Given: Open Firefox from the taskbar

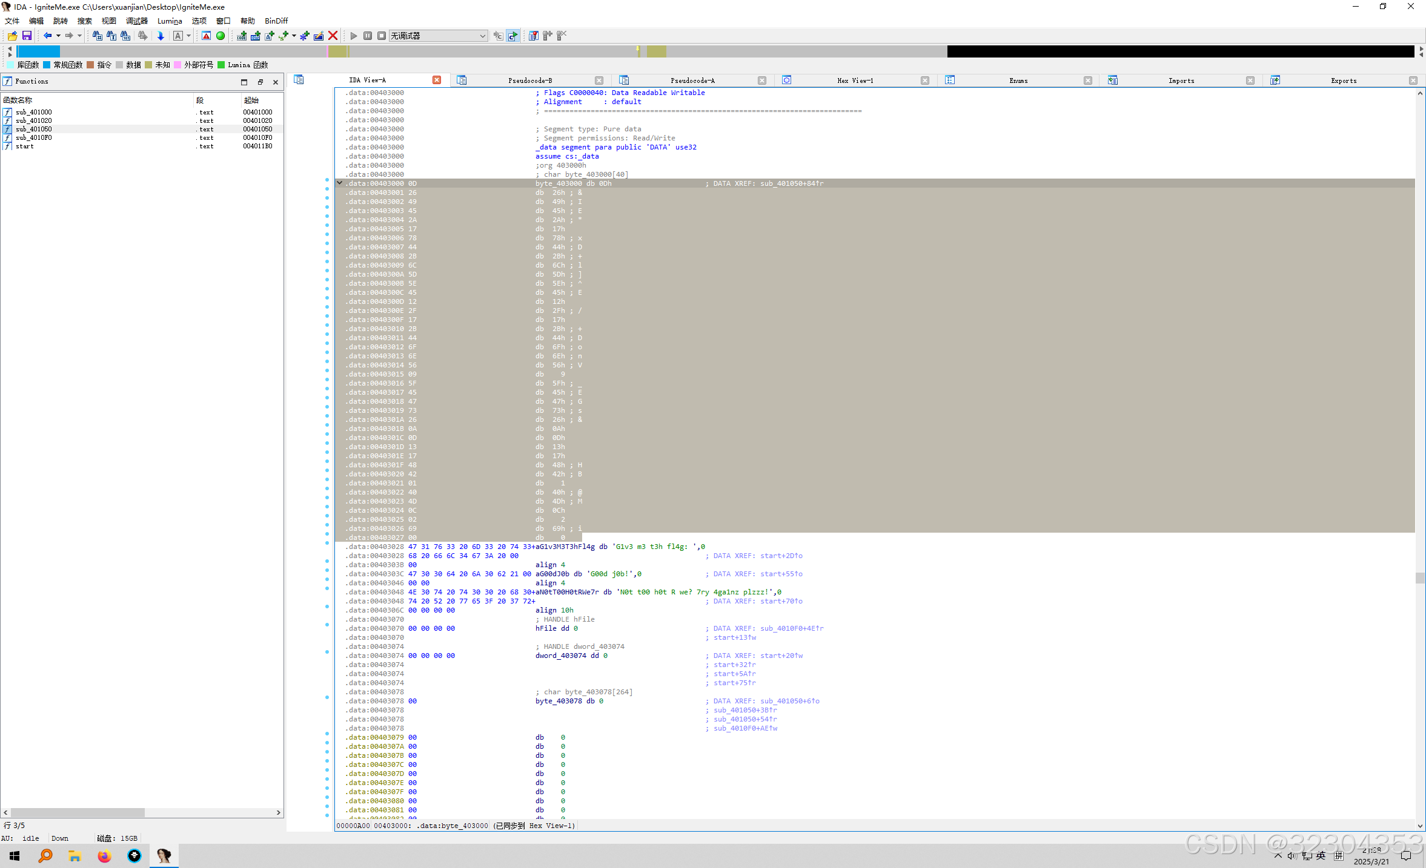Looking at the screenshot, I should pos(104,856).
